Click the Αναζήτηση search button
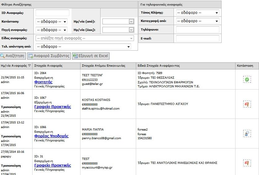 tap(13, 56)
